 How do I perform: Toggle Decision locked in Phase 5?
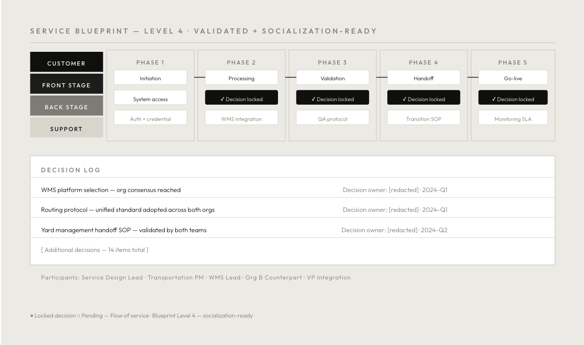coord(513,99)
